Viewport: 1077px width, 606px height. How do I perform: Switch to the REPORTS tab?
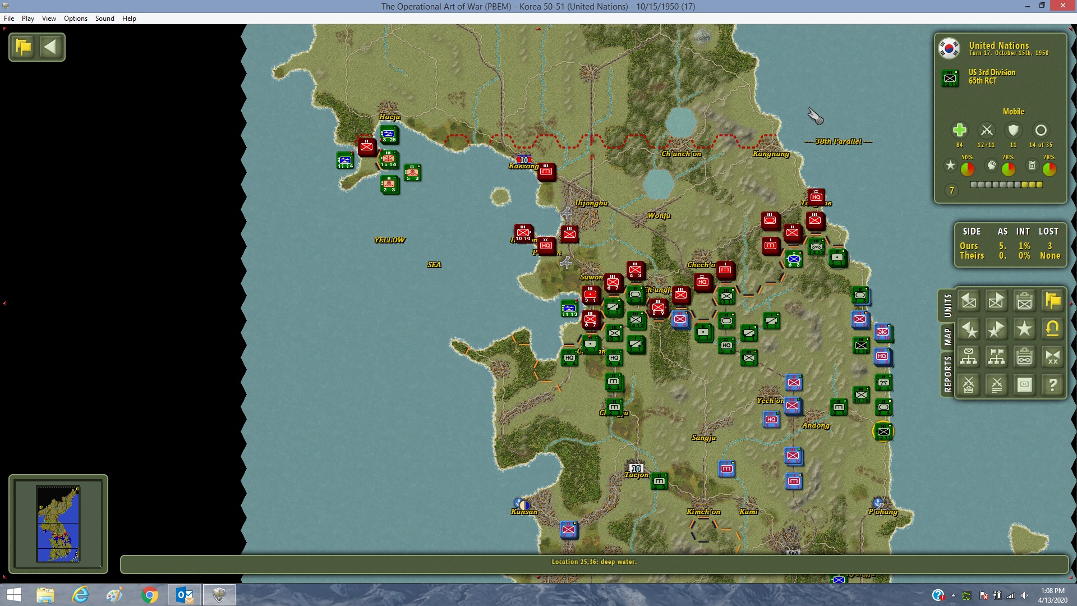pos(947,374)
